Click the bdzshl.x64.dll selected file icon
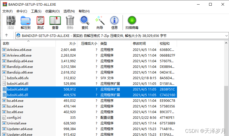This screenshot has height=136, width=229. [x=4, y=89]
